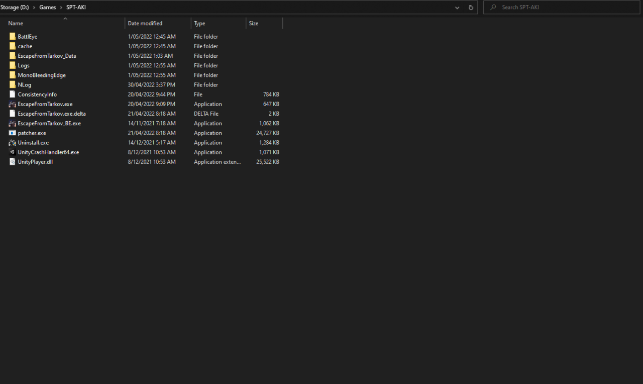The width and height of the screenshot is (643, 384).
Task: Click the Uninstall.exe application icon
Action: [x=13, y=143]
